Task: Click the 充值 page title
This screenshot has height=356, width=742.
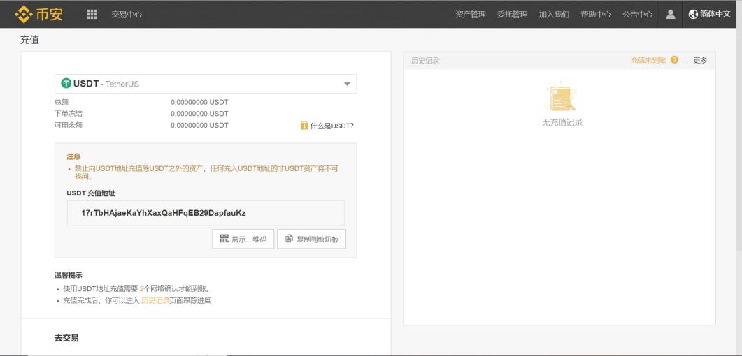Action: [x=29, y=40]
